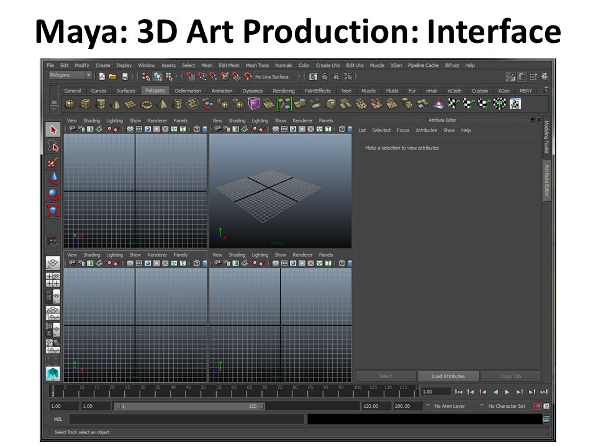
Task: Open the UV Texture Editor shelf icon
Action: point(515,104)
